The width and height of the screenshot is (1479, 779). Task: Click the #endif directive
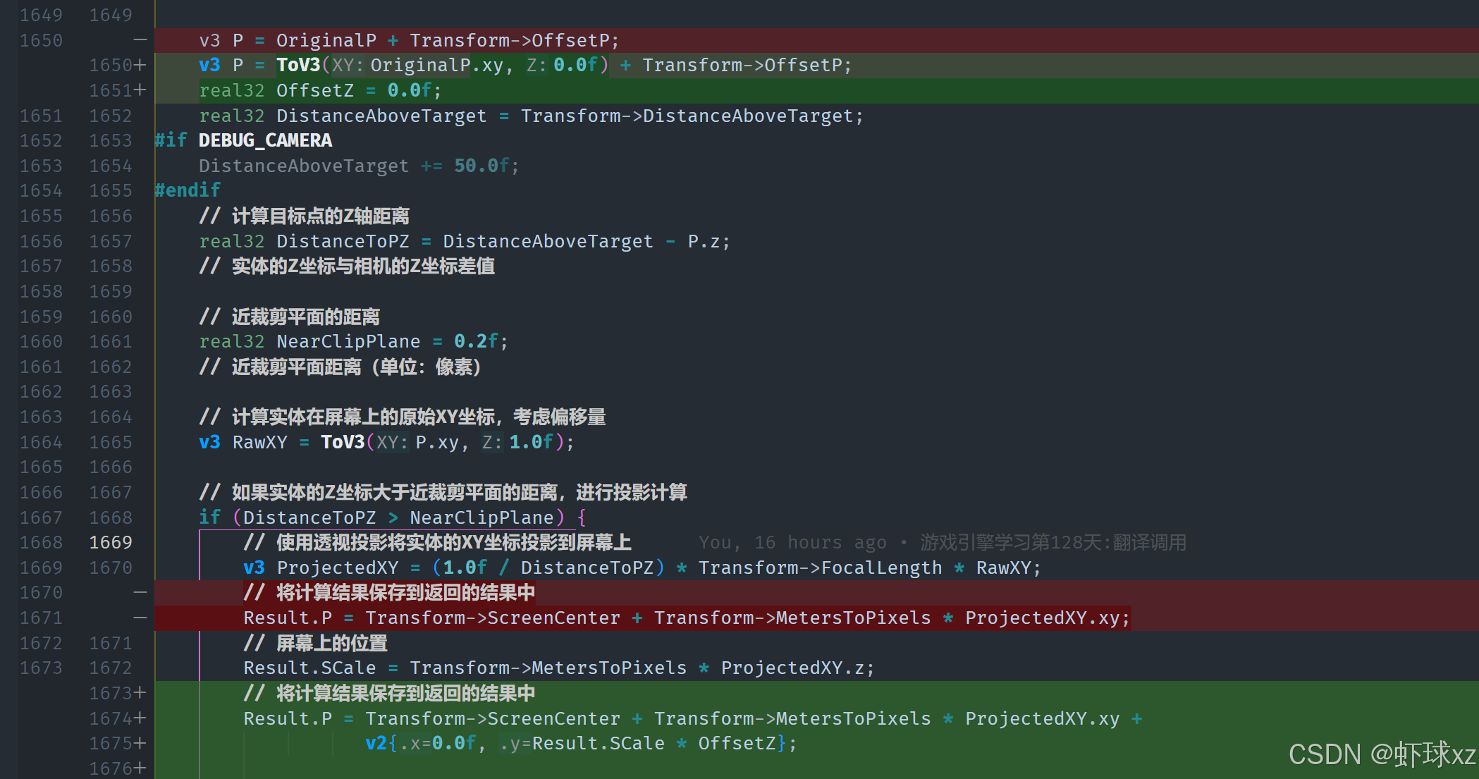pyautogui.click(x=188, y=190)
